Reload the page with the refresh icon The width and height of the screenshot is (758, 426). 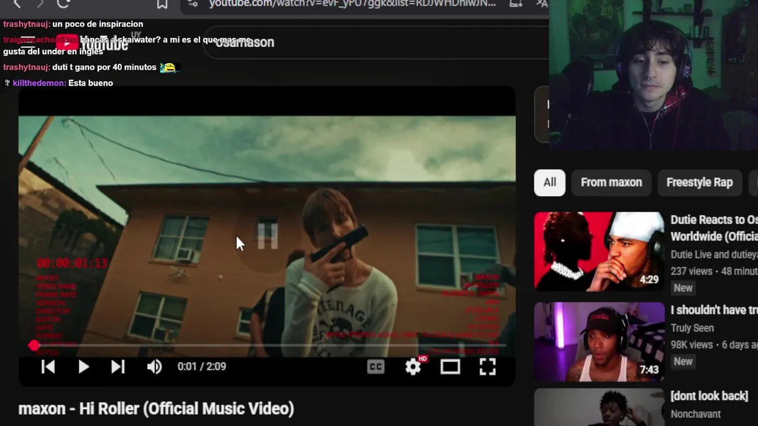(x=63, y=4)
